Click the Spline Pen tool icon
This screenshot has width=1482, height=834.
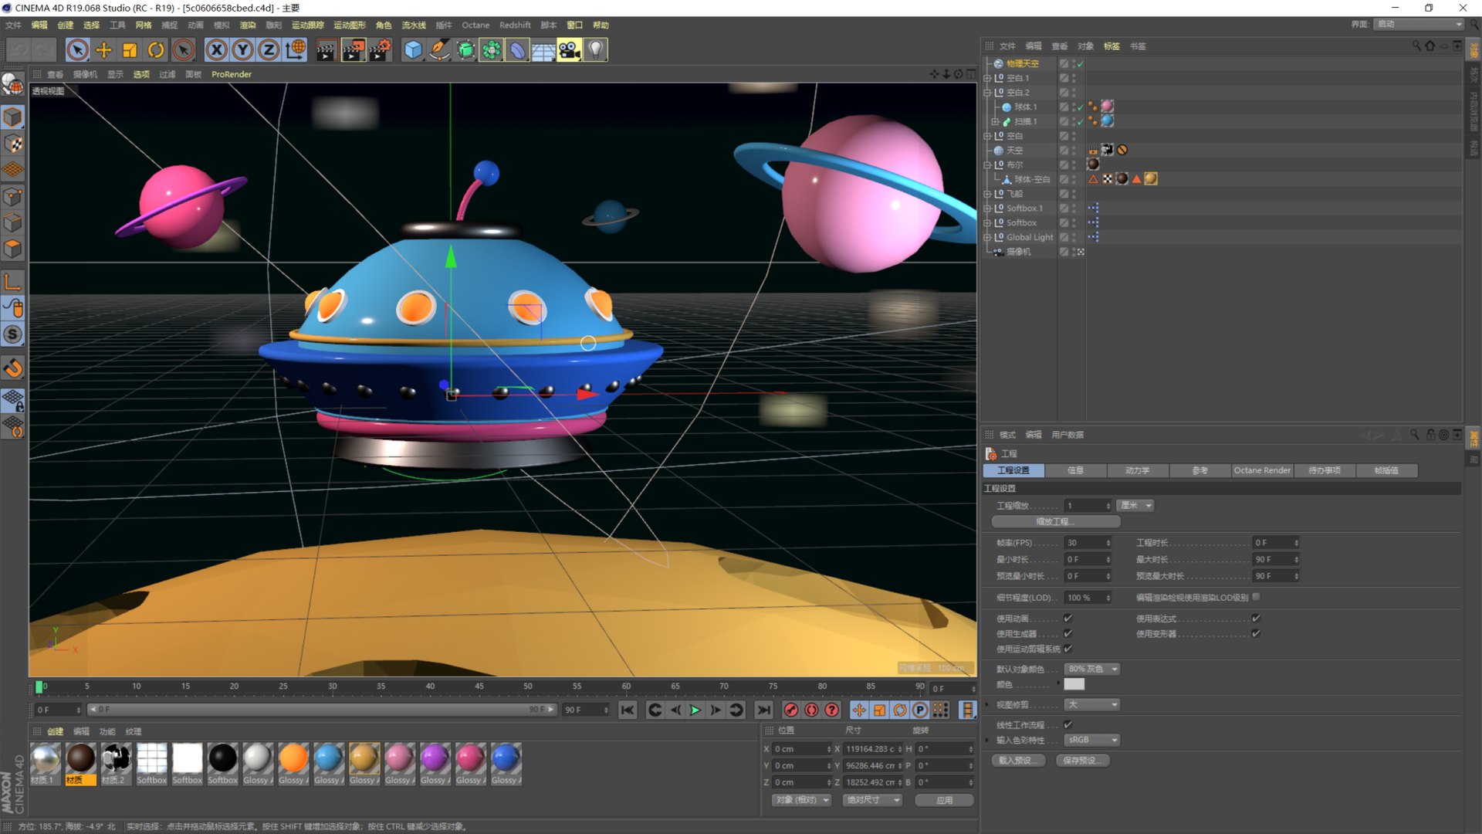coord(439,50)
